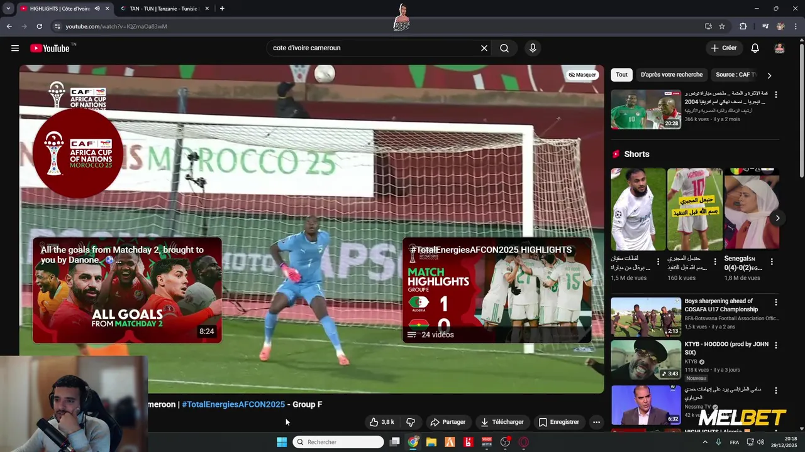Clear the search box with the X icon
805x452 pixels.
[484, 48]
